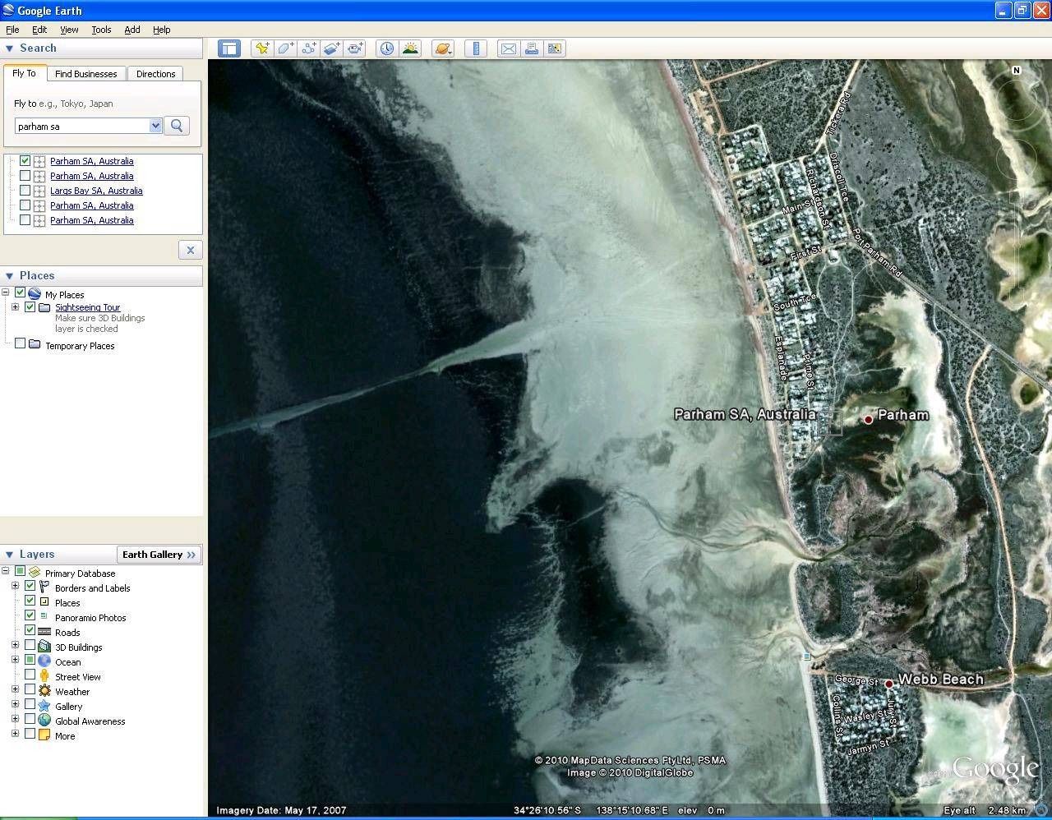
Task: Open the Largs Bay SA, Australia result
Action: [96, 191]
